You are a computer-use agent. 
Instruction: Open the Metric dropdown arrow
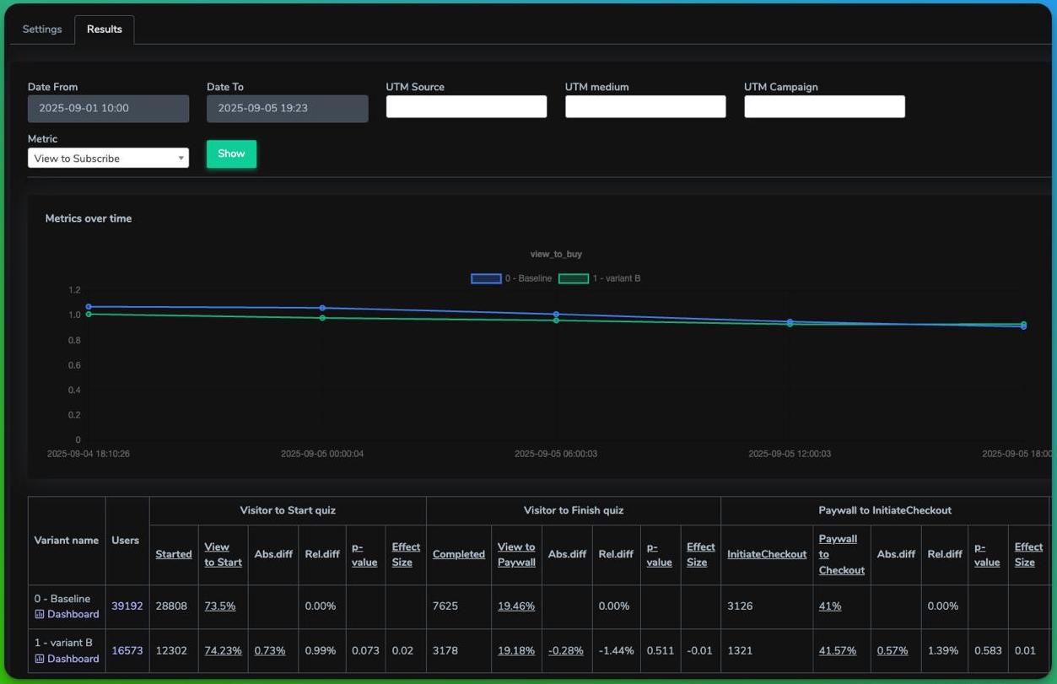coord(181,158)
